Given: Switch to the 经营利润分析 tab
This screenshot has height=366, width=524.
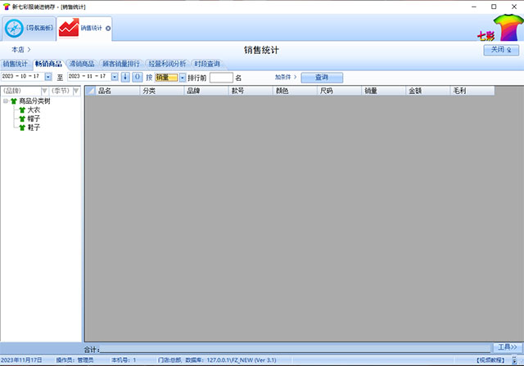Looking at the screenshot, I should tap(167, 64).
